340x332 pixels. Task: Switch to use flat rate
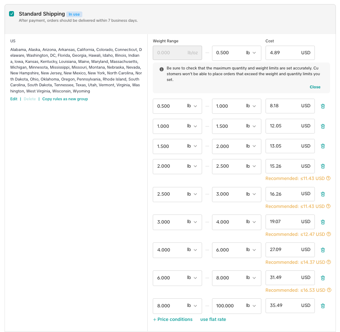(213, 319)
